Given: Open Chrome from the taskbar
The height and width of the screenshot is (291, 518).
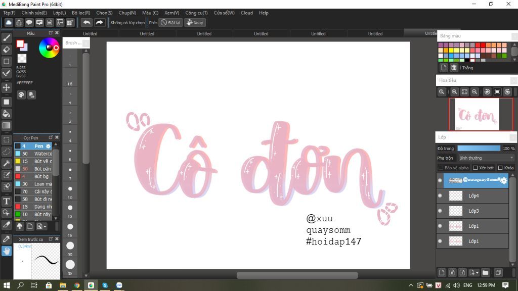Looking at the screenshot, I should pyautogui.click(x=77, y=285).
